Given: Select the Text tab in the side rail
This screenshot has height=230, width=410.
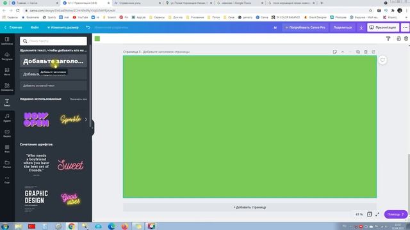Looking at the screenshot, I should coord(7,102).
